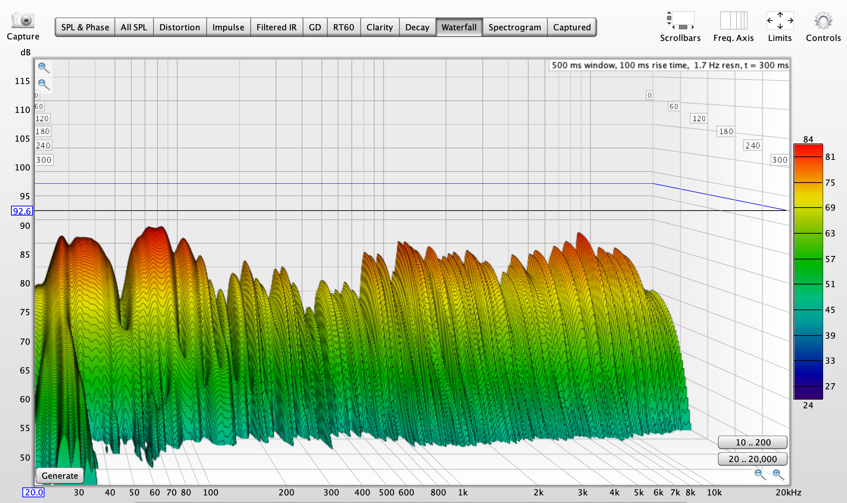Click the 24 color scale minimum label
Image resolution: width=847 pixels, height=503 pixels.
(x=808, y=405)
